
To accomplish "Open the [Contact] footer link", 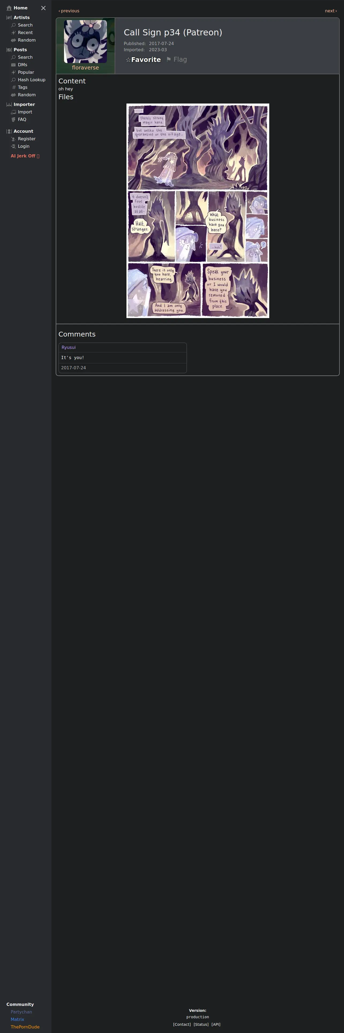I will pyautogui.click(x=182, y=1025).
